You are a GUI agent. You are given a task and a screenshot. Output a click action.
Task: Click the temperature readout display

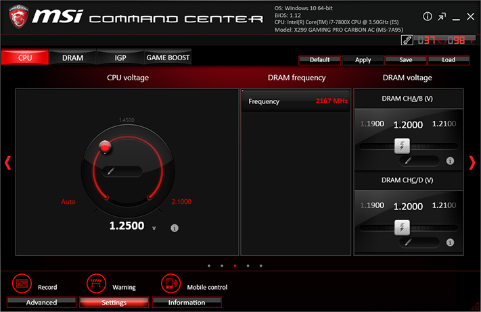pyautogui.click(x=445, y=40)
